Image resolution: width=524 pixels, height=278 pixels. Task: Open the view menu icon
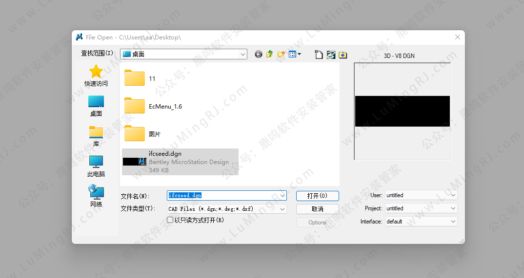tap(295, 55)
